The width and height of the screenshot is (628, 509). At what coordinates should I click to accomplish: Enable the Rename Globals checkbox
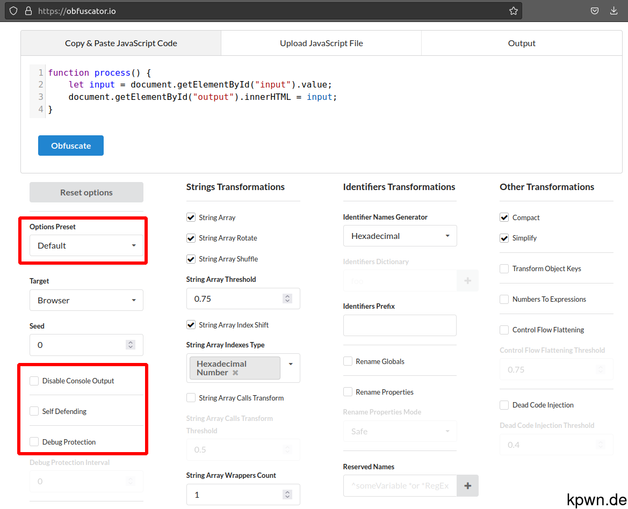tap(348, 361)
